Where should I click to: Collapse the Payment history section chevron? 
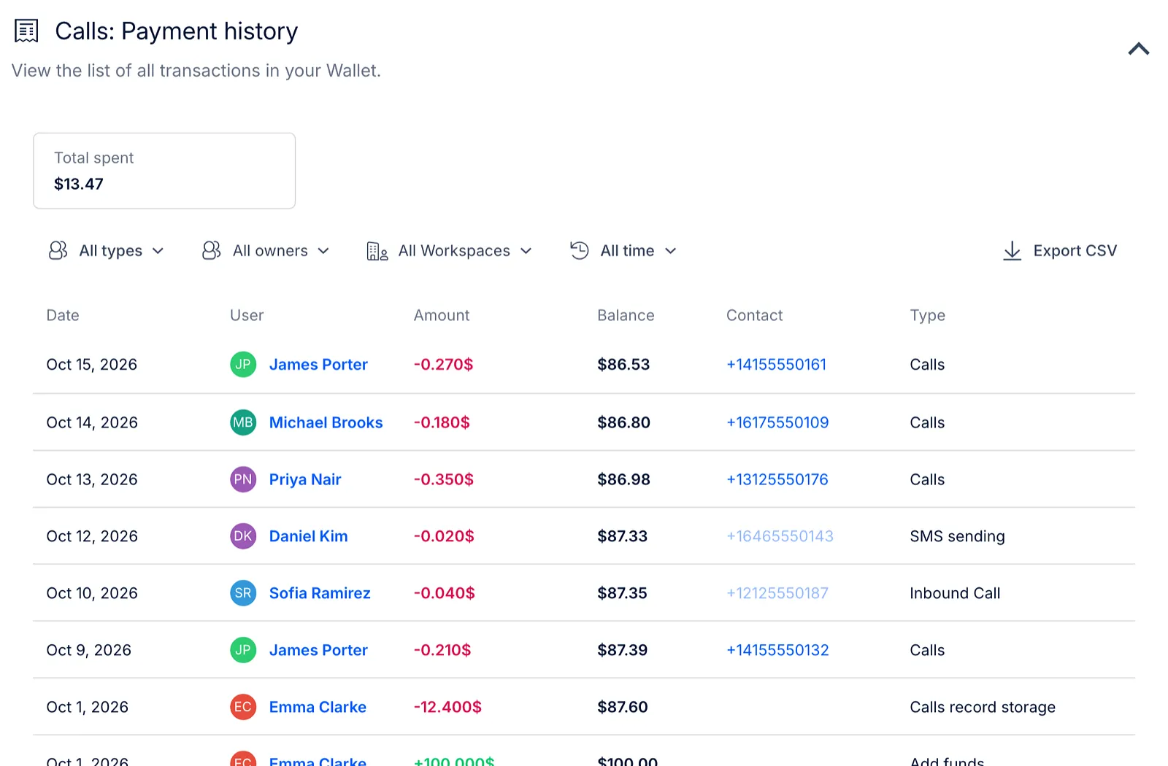[x=1138, y=49]
